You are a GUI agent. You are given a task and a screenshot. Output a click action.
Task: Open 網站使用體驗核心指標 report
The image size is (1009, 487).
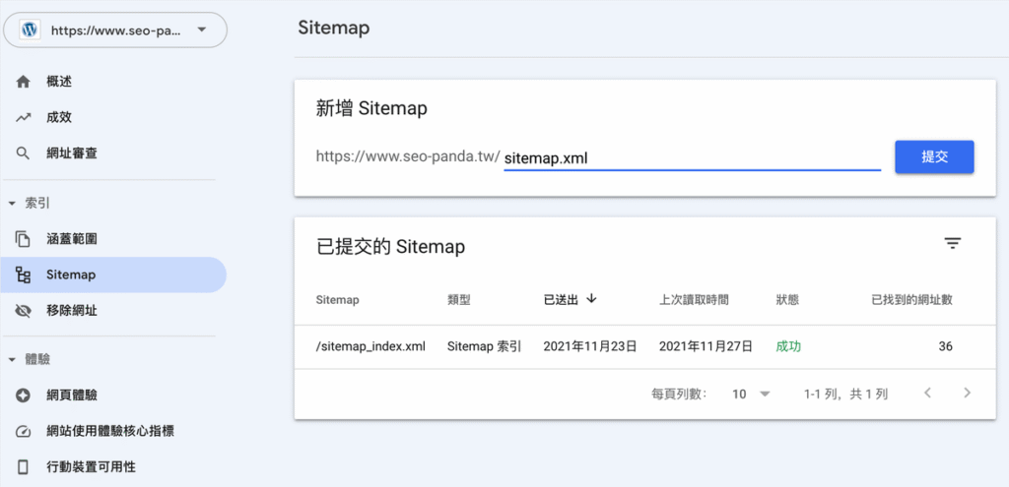tap(110, 431)
